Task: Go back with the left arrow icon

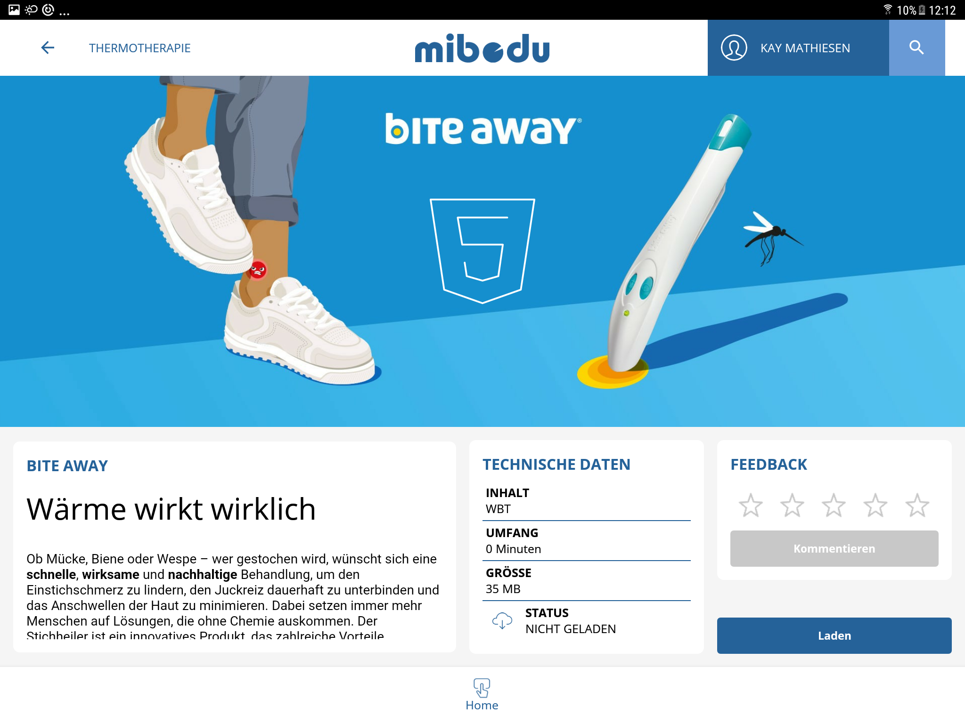Action: click(48, 48)
